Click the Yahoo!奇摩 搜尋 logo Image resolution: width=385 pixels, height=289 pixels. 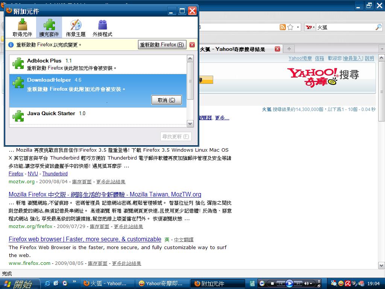click(323, 77)
